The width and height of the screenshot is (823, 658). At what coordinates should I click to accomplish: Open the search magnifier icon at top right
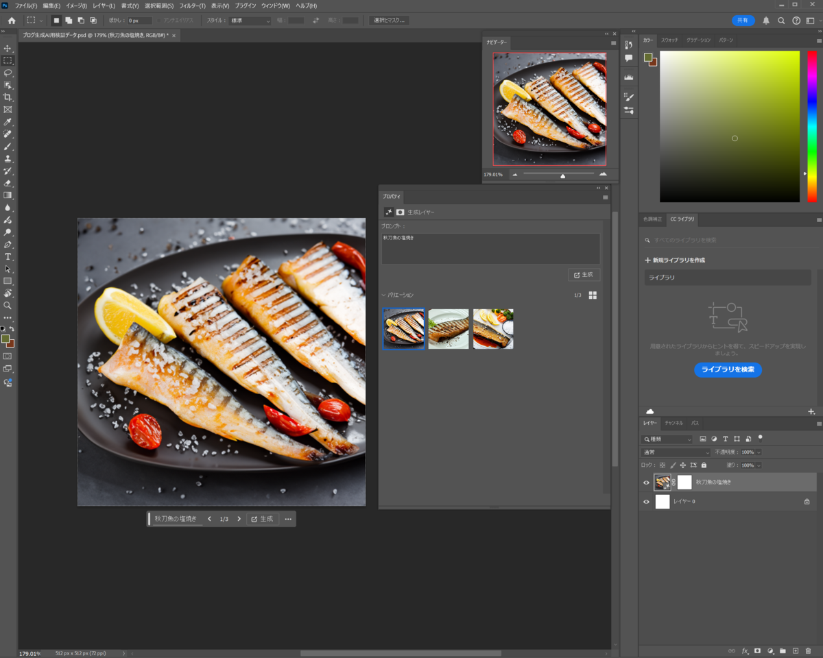[x=781, y=21]
